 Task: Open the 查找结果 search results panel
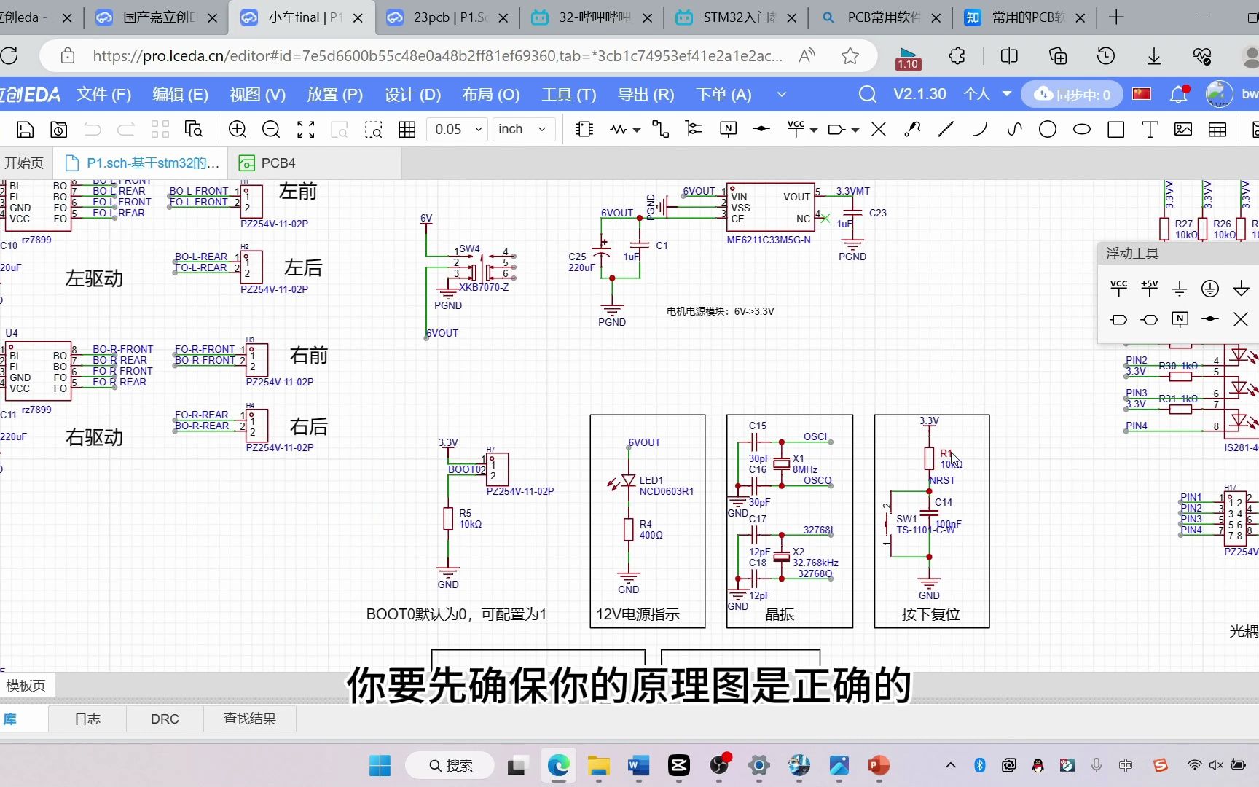(x=249, y=719)
